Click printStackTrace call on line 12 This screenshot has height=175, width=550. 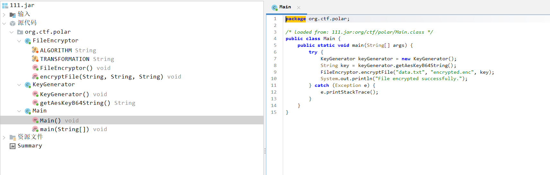pyautogui.click(x=348, y=92)
